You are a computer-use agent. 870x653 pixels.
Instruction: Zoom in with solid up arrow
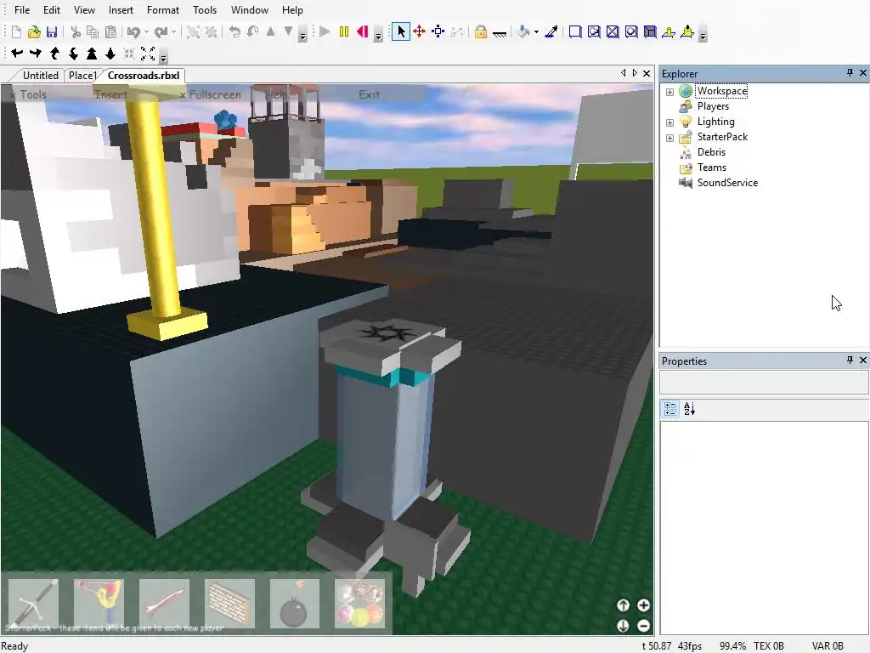coord(92,54)
